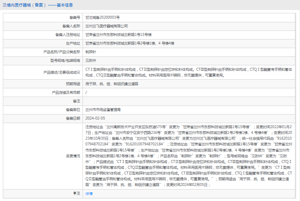This screenshot has height=201, width=300.
Task: Open the 详情 link
Action: [x=89, y=194]
